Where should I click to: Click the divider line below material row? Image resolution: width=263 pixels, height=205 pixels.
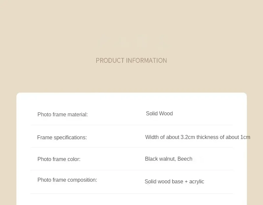pyautogui.click(x=131, y=125)
